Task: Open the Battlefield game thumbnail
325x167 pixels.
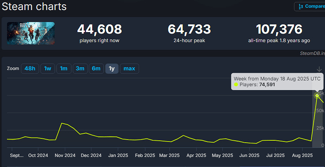Action: pos(31,33)
